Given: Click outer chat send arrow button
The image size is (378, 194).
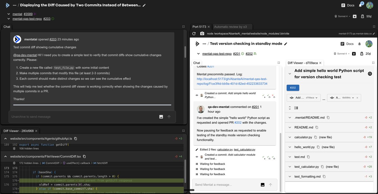Looking at the screenshot, I should (169, 117).
